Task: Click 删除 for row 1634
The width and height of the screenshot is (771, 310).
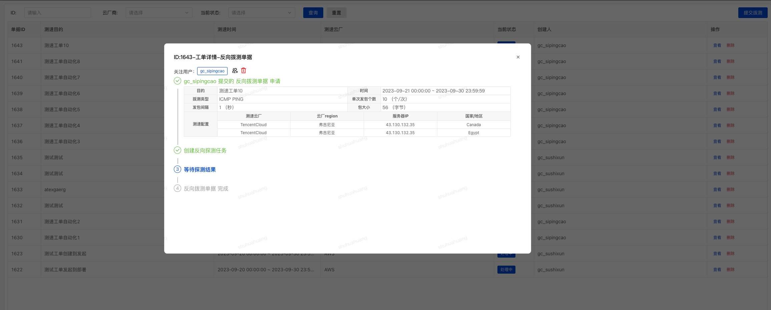Action: (730, 174)
